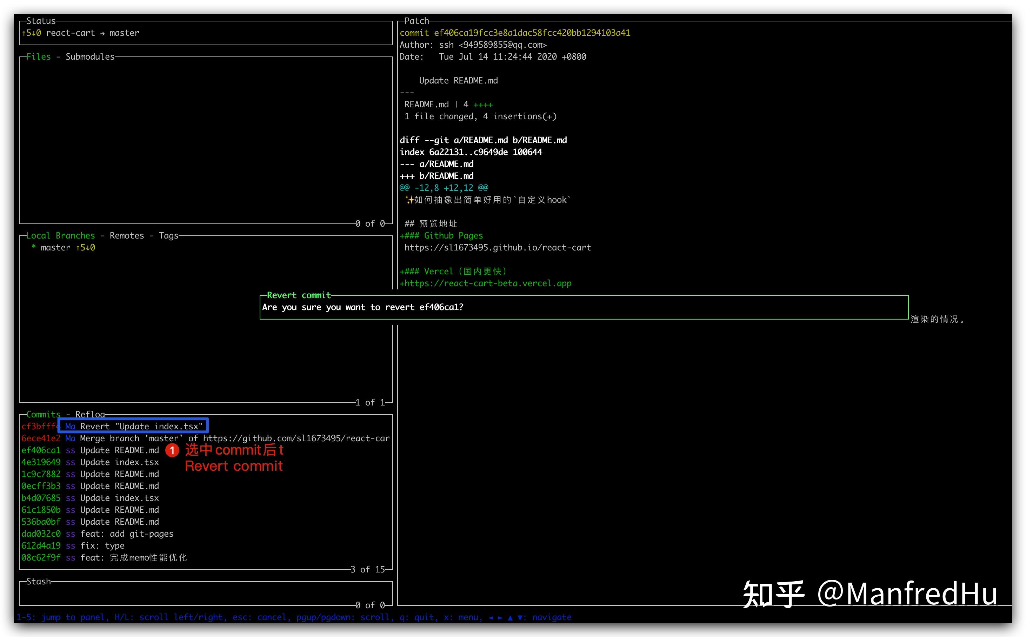Click the Revert commit confirmation dialog text
This screenshot has height=637, width=1026.
362,307
